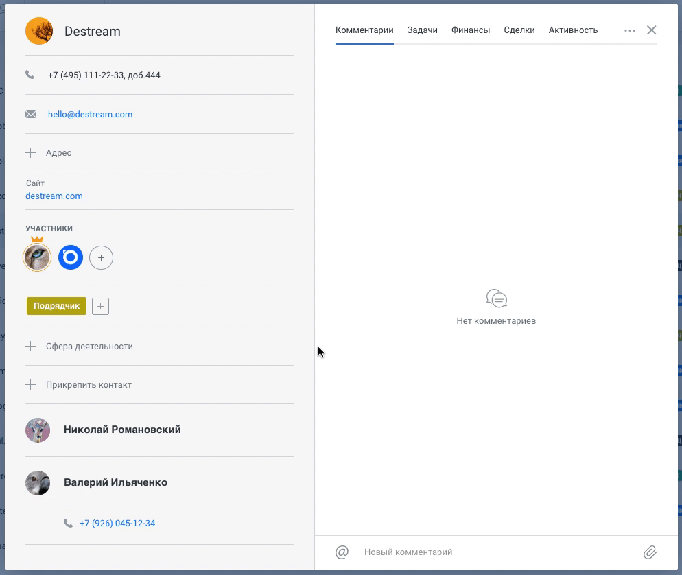The image size is (682, 575).
Task: Click the envelope email icon
Action: pyautogui.click(x=31, y=115)
